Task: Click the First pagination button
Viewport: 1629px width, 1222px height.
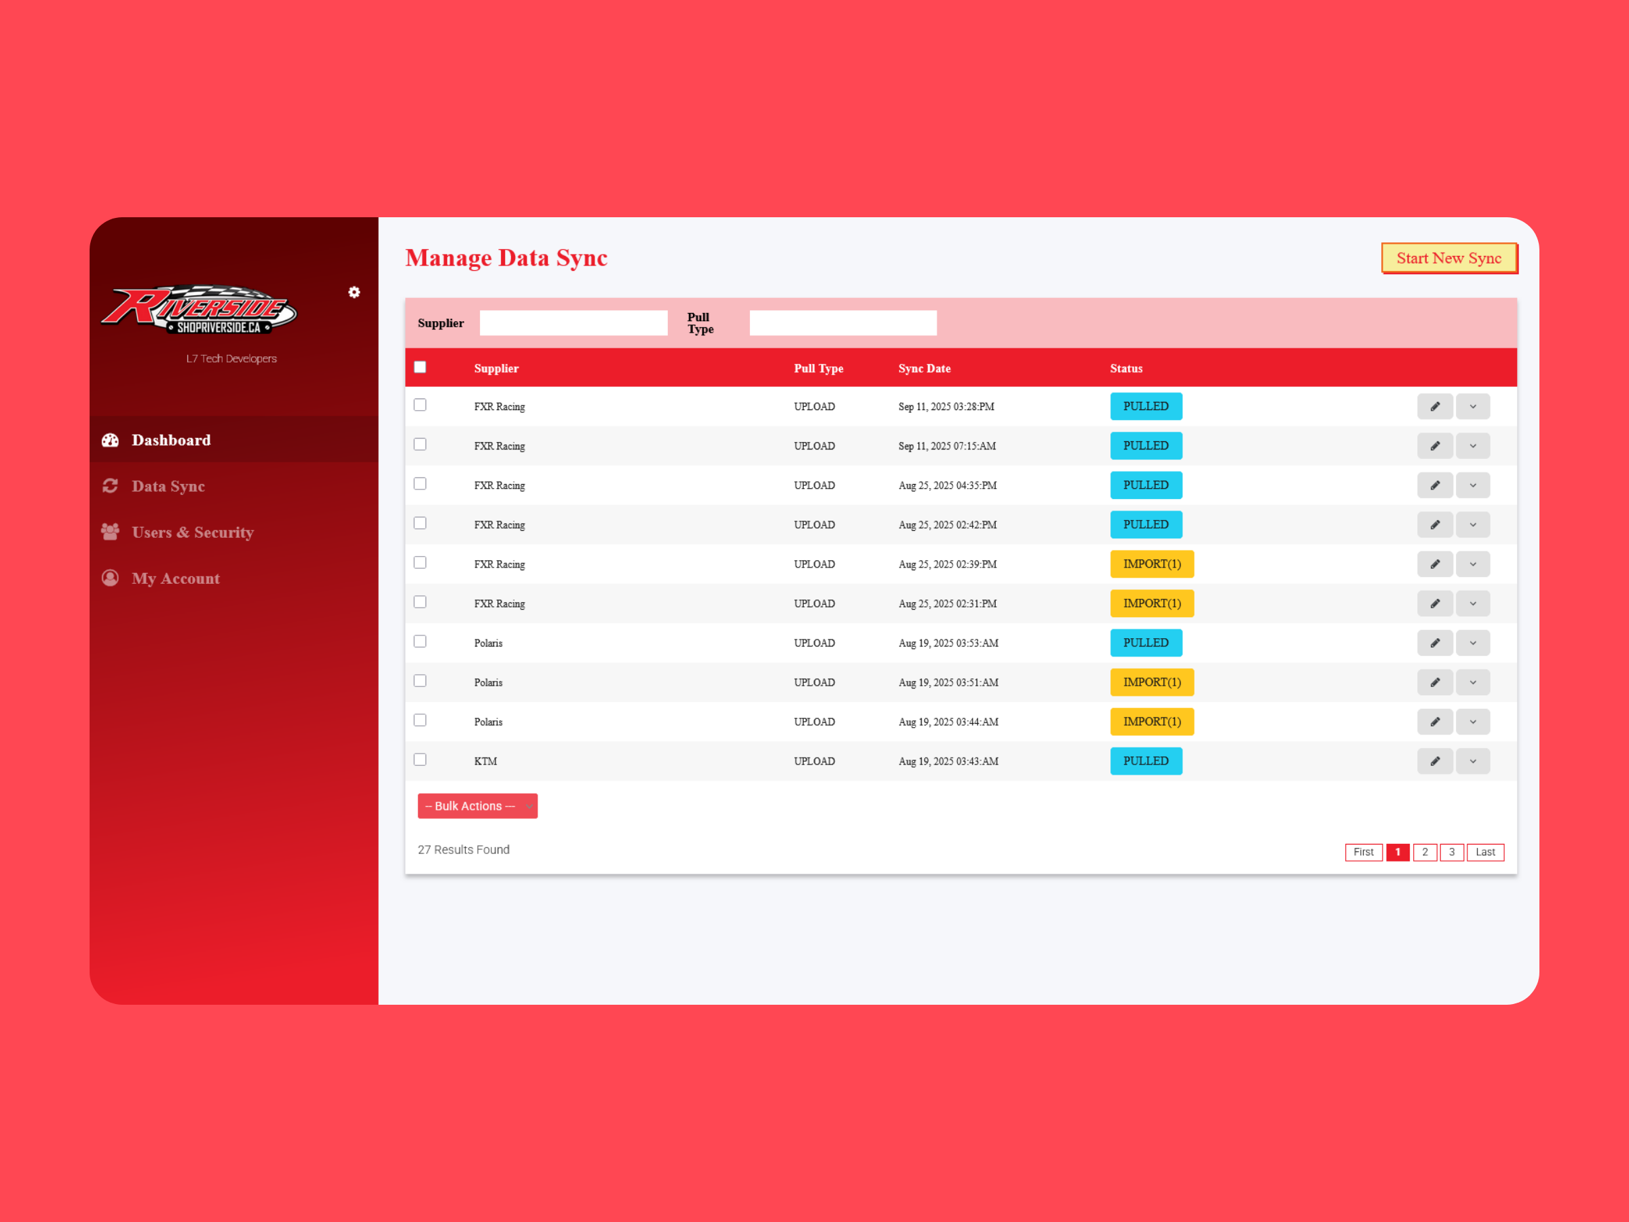Action: click(1363, 852)
